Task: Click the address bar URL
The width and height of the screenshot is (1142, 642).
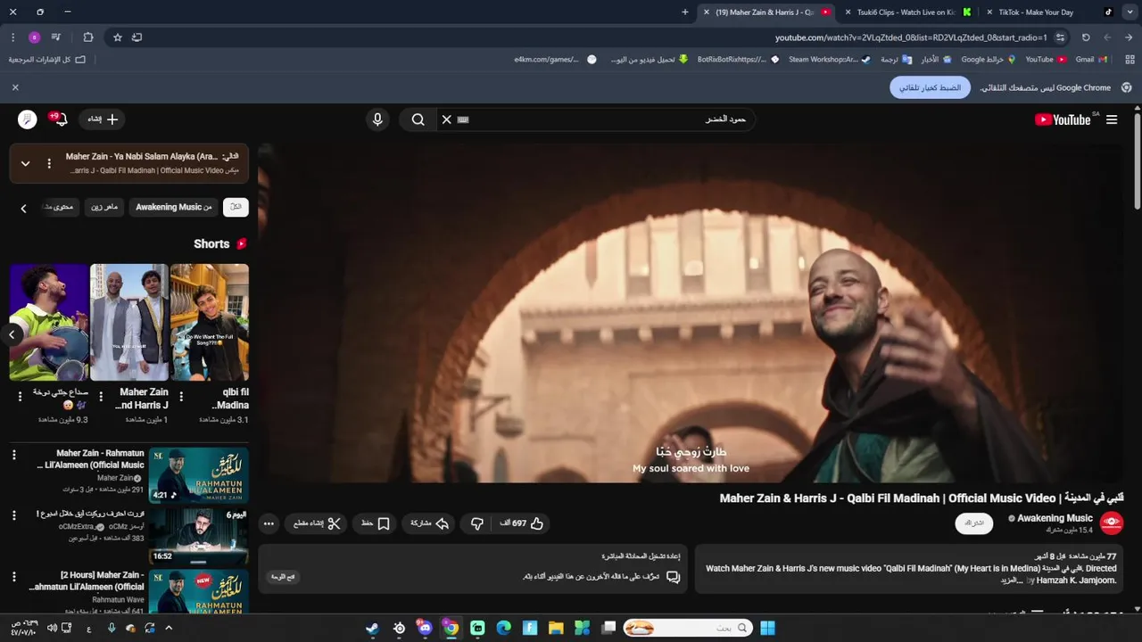Action: tap(910, 37)
